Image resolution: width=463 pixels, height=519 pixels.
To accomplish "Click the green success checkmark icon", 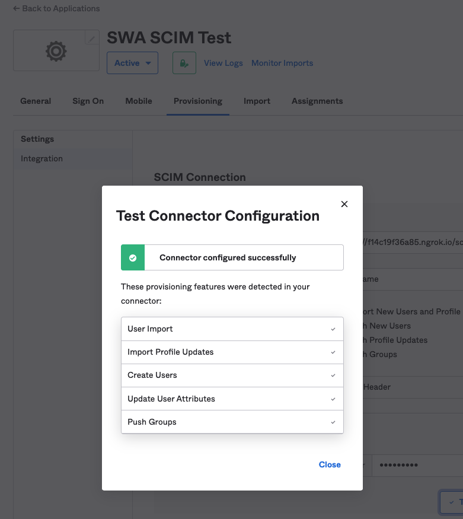I will (x=133, y=258).
